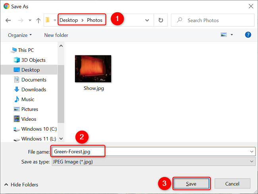Viewport: 258px width, 194px height.
Task: Click the sidebar scrollbar down arrow
Action: pos(61,139)
